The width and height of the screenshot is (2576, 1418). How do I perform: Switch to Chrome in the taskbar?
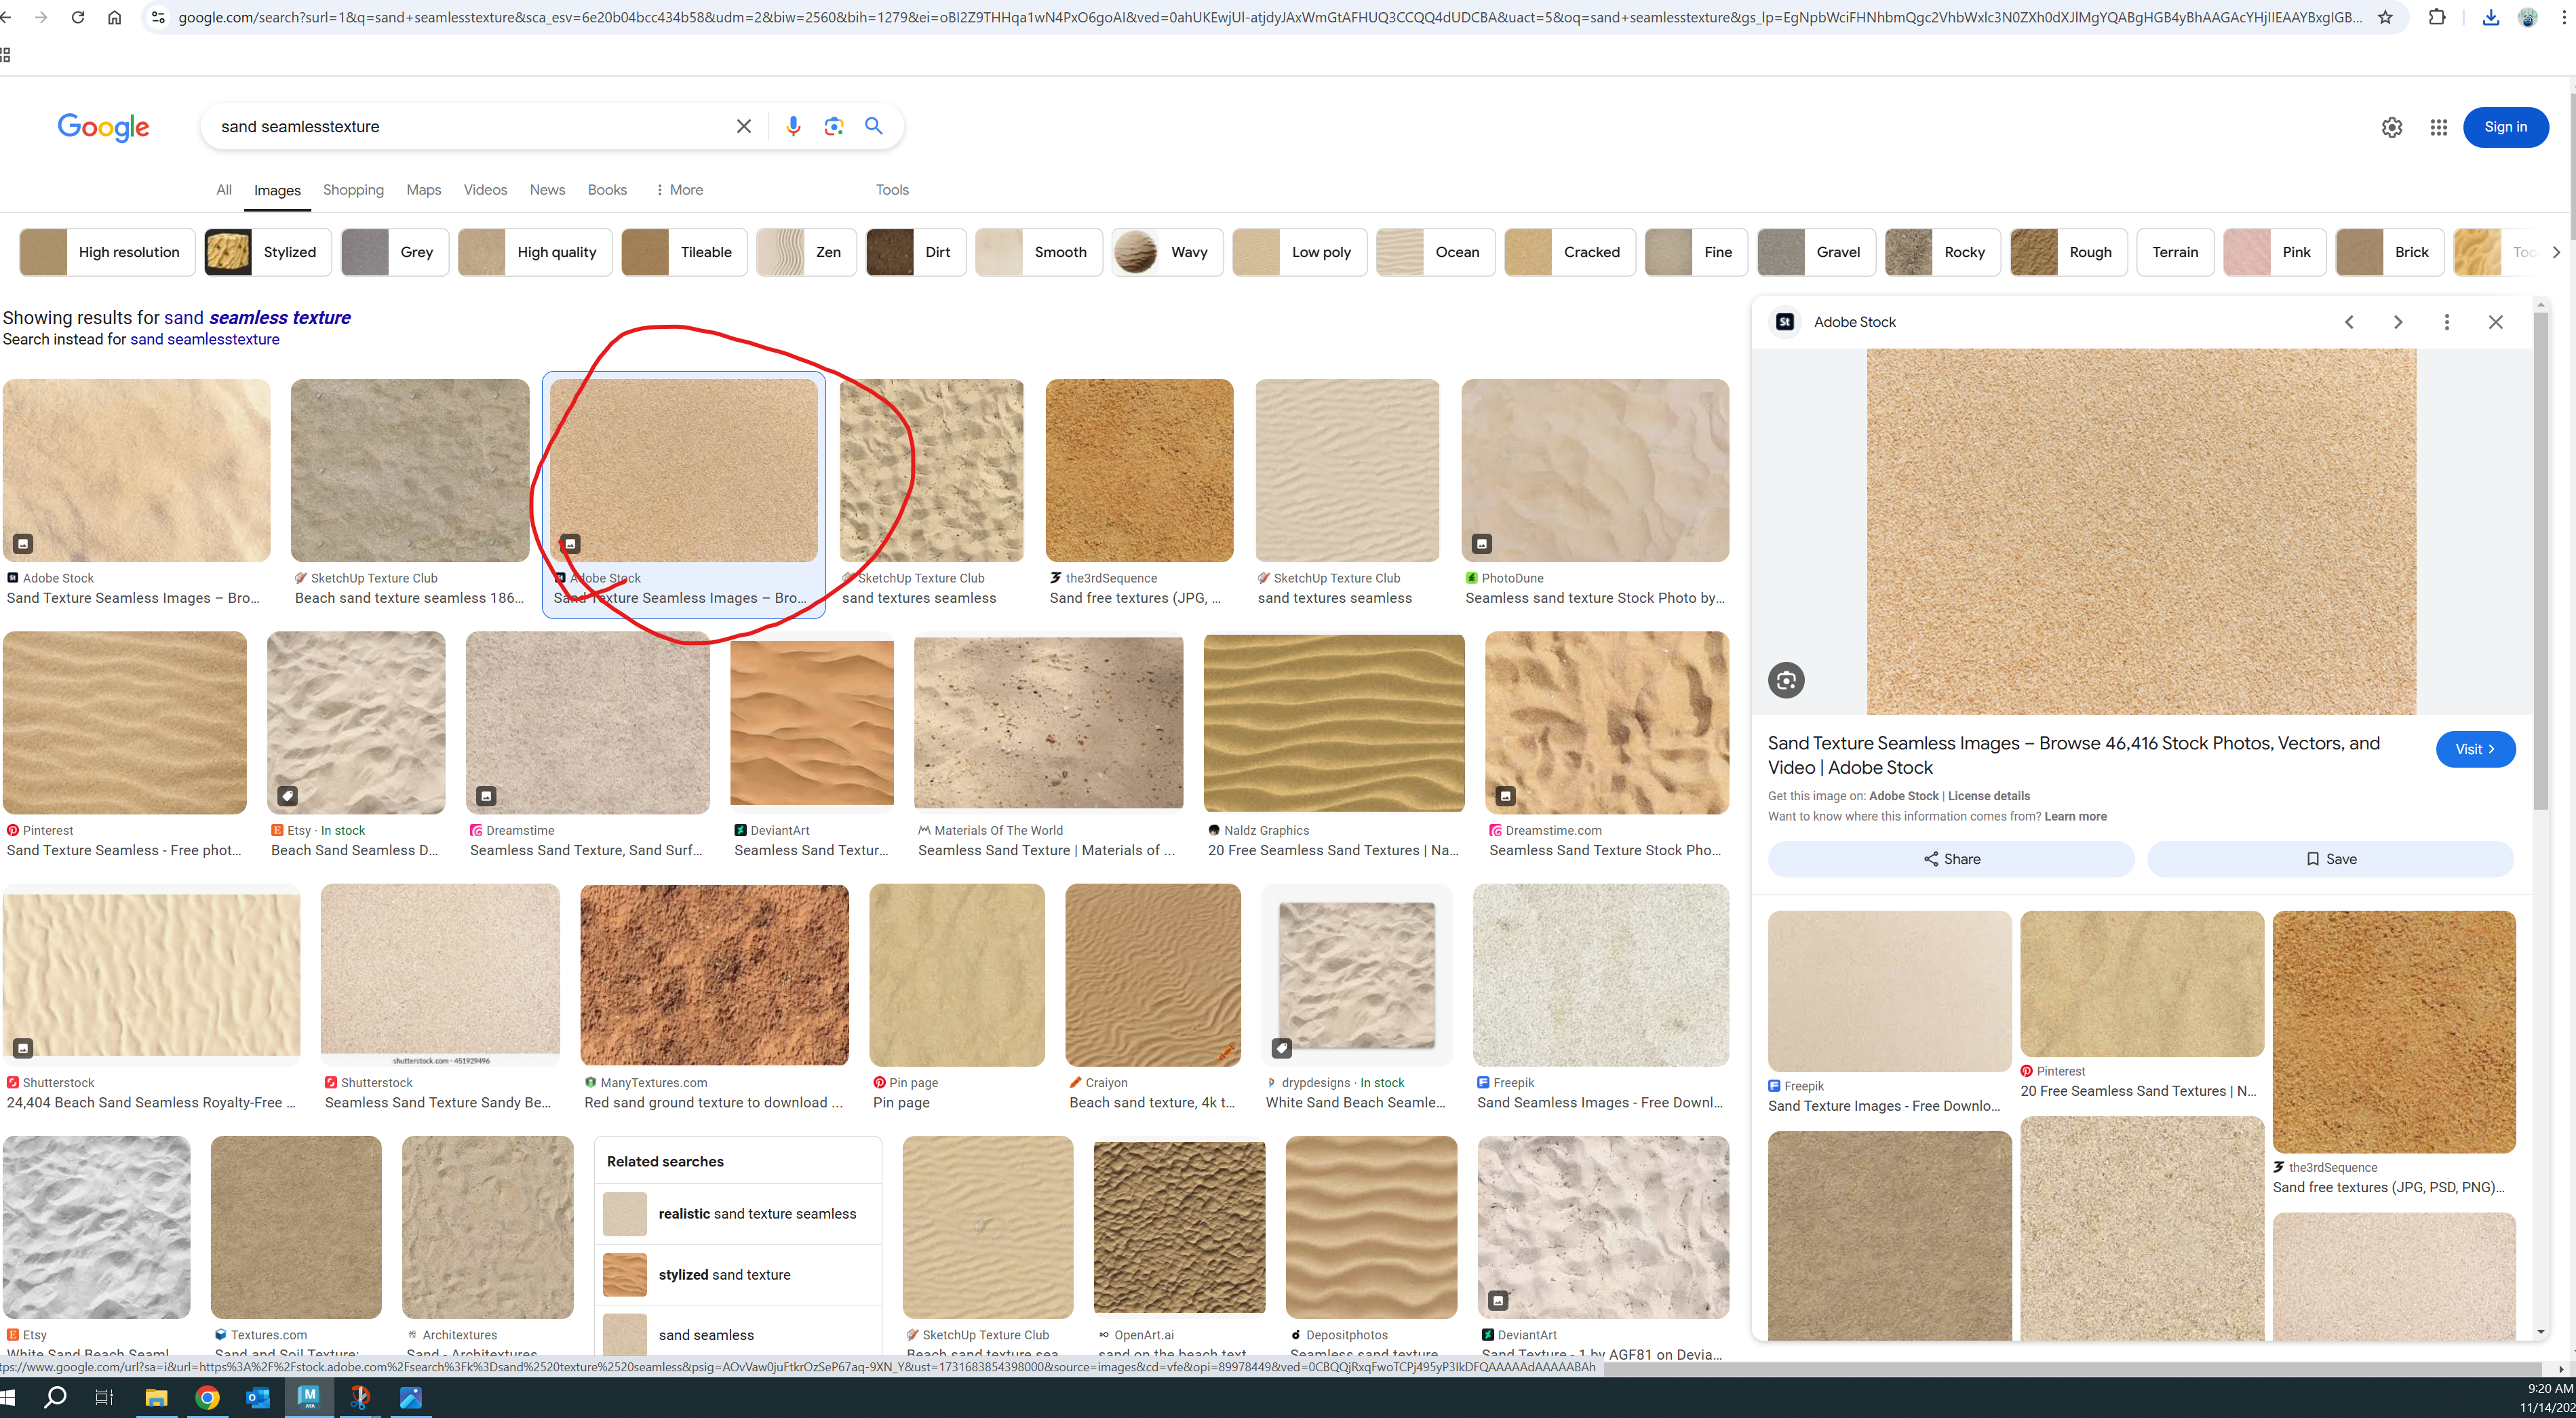tap(207, 1397)
